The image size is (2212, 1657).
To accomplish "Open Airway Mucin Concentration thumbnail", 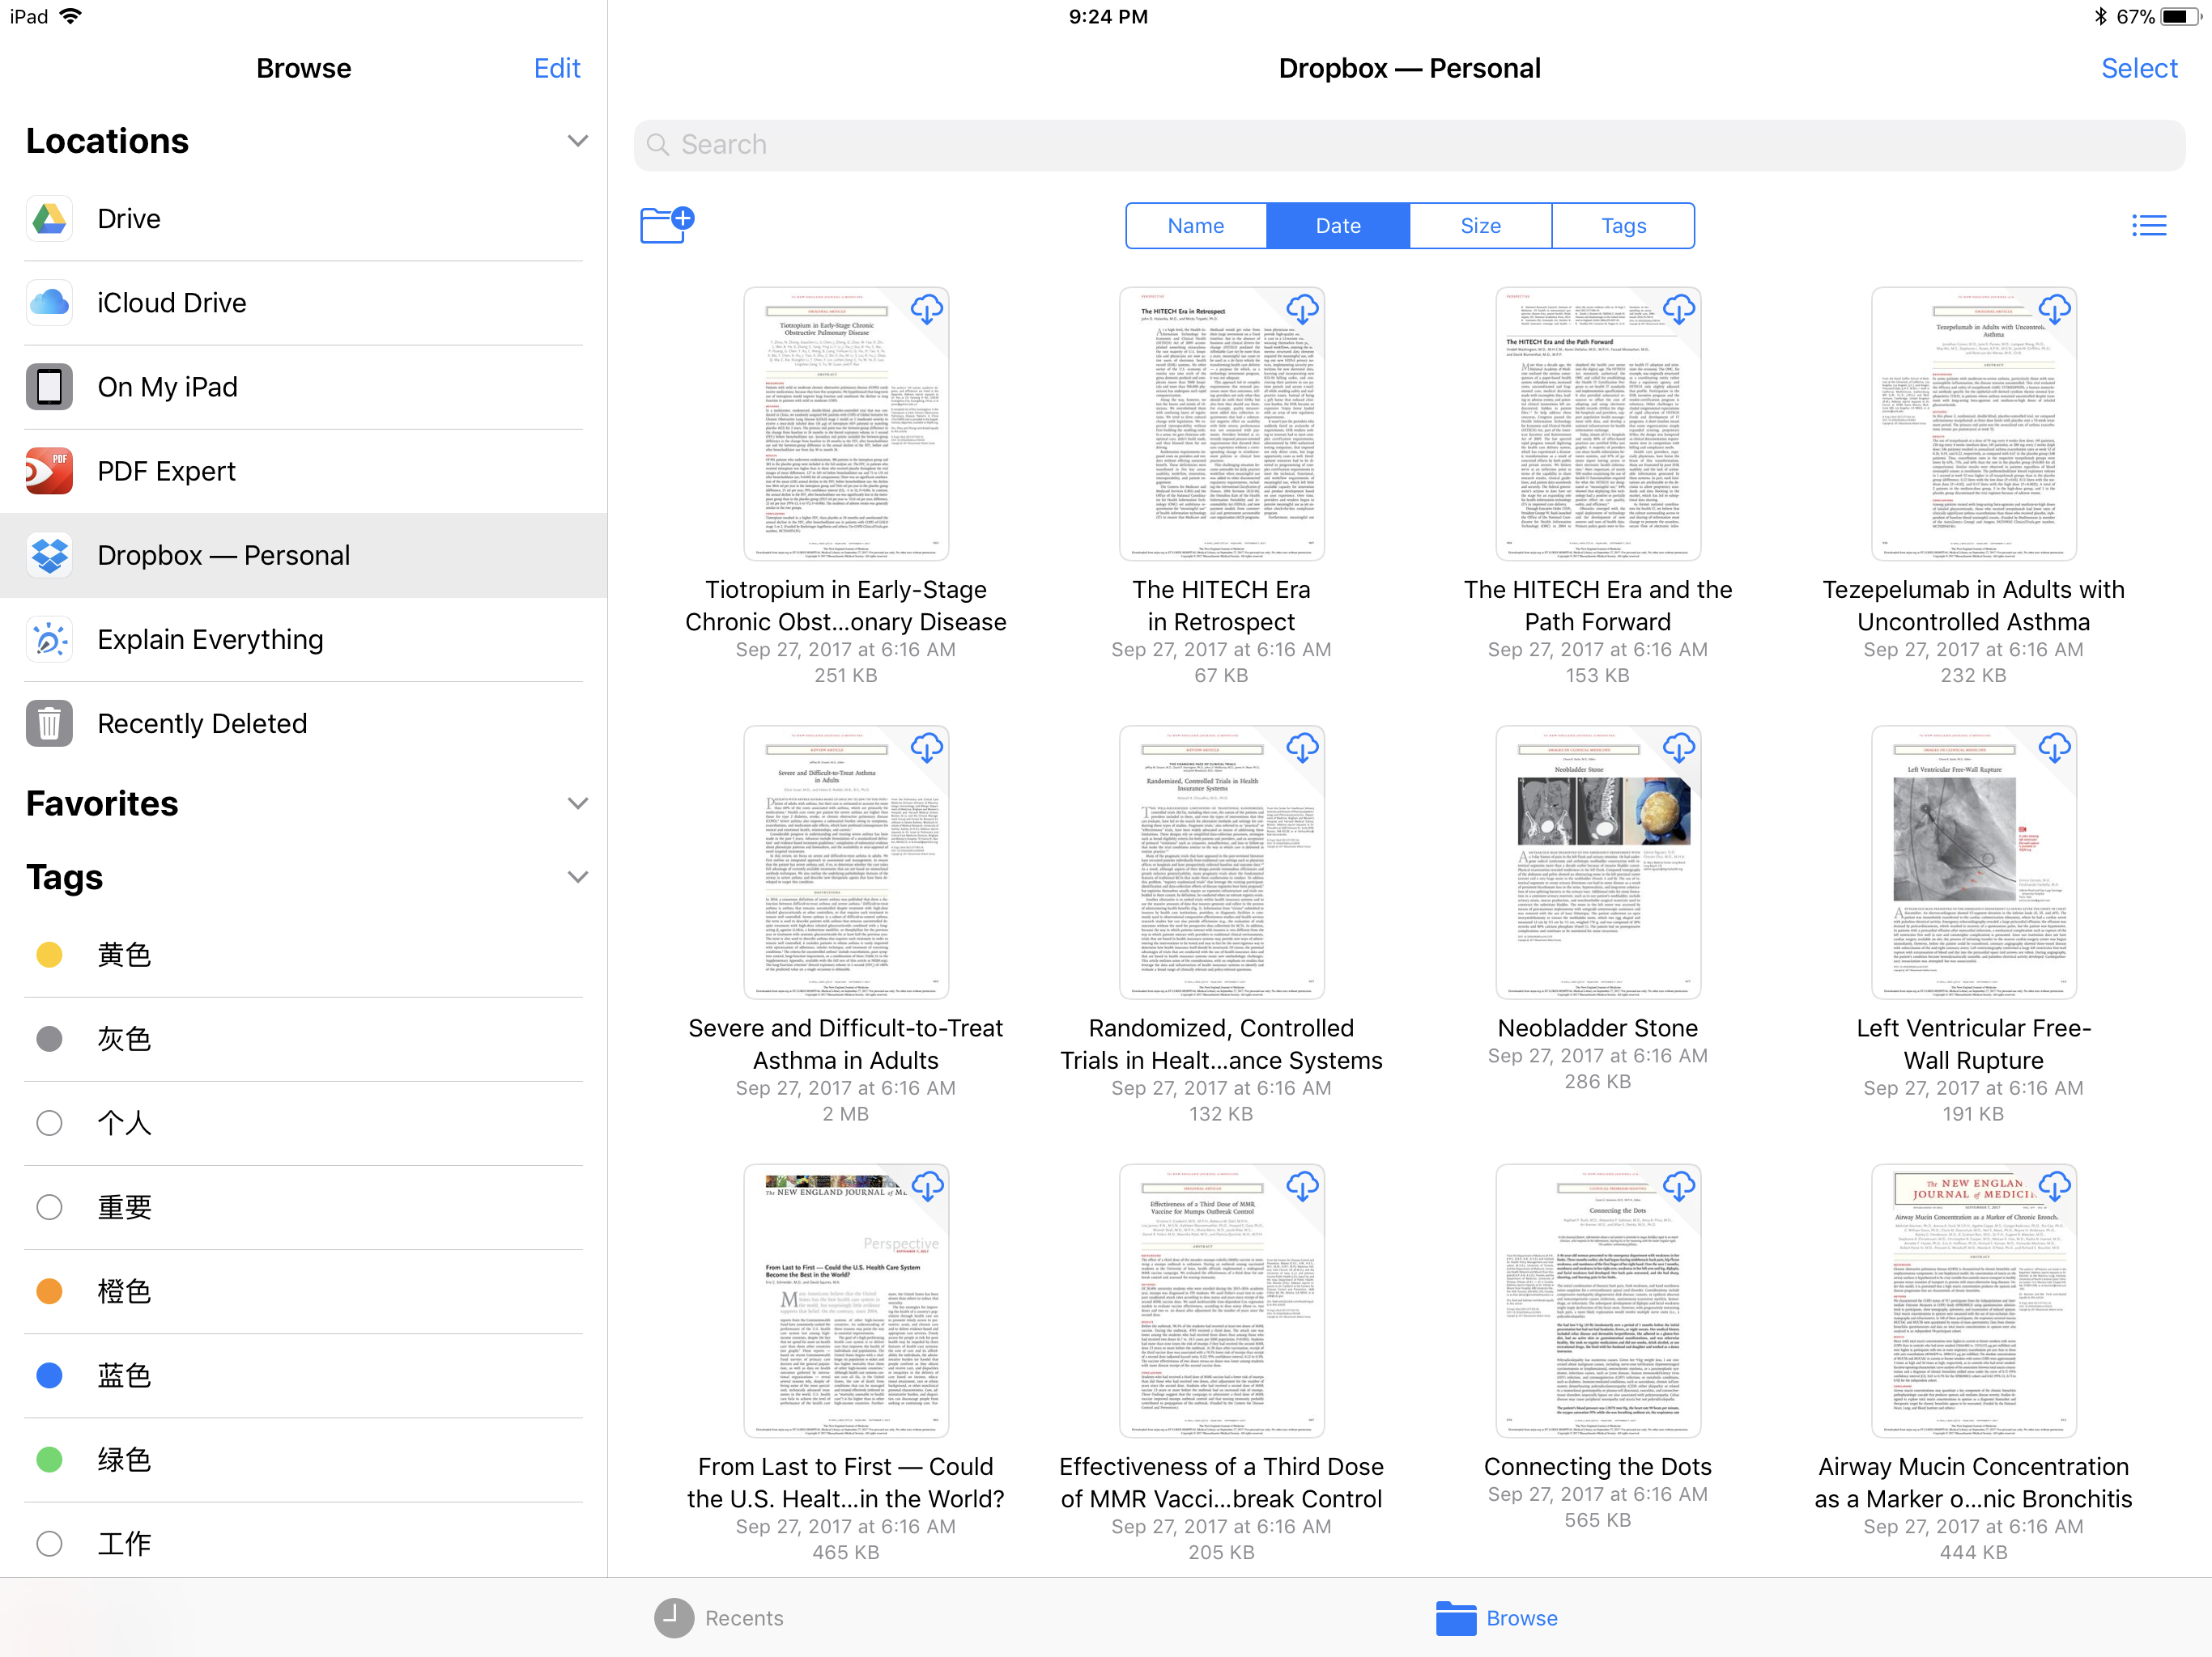I will [1973, 1301].
